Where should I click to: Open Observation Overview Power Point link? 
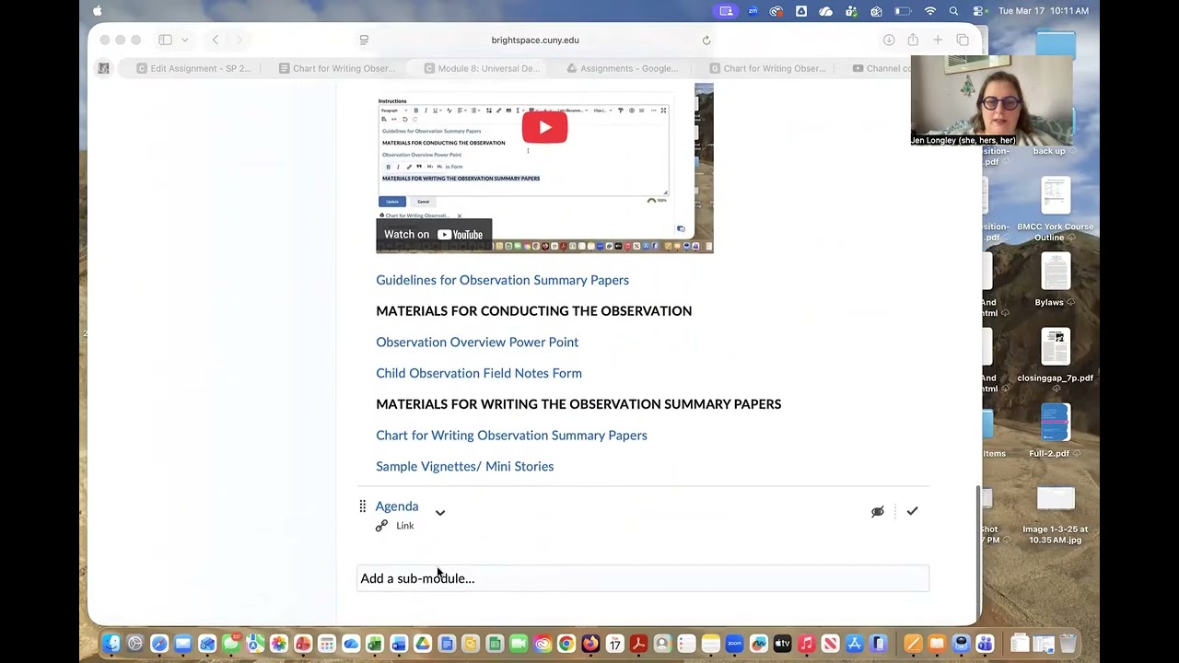tap(477, 342)
